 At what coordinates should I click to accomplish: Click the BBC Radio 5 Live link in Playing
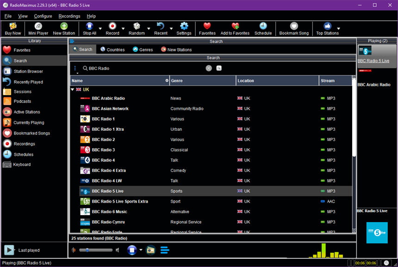click(x=373, y=61)
